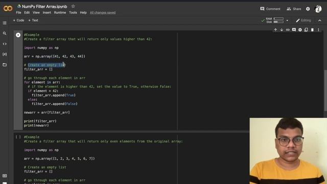Collapse the header with the chevron

320,20
